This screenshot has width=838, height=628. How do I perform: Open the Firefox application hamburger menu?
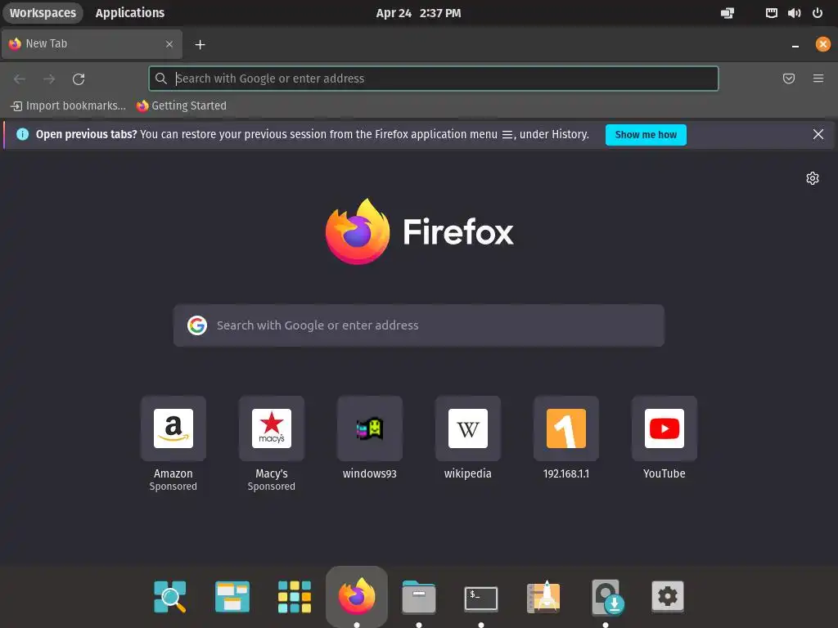pyautogui.click(x=818, y=78)
